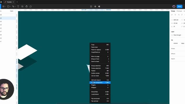Choose Copy from the context menu
This screenshot has width=185, height=104.
100,45
